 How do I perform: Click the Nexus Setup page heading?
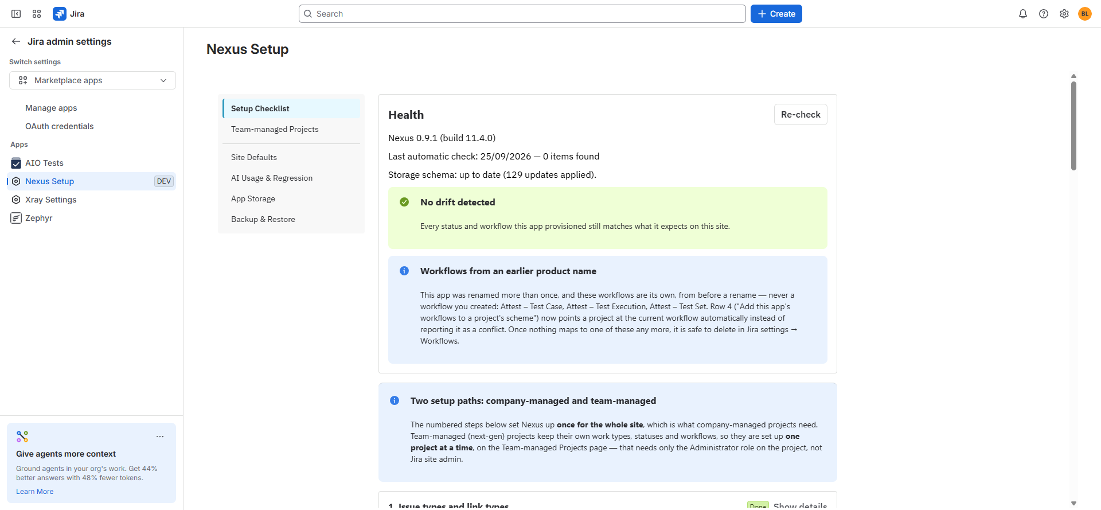pos(247,49)
